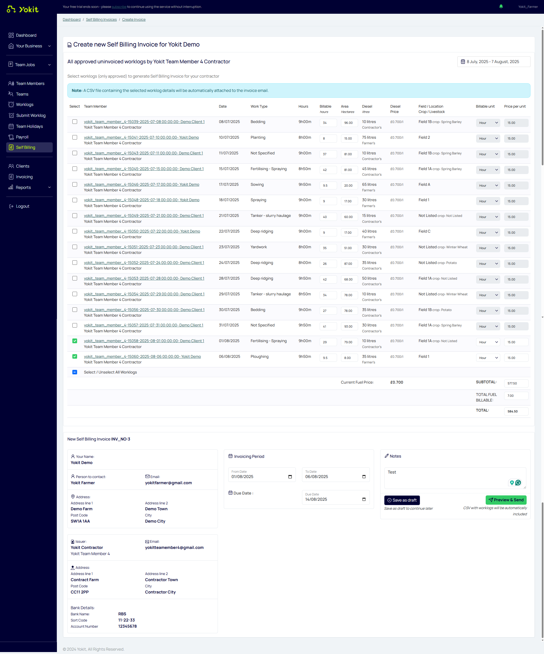Click the green lightbulb icon in Notes

pyautogui.click(x=511, y=483)
